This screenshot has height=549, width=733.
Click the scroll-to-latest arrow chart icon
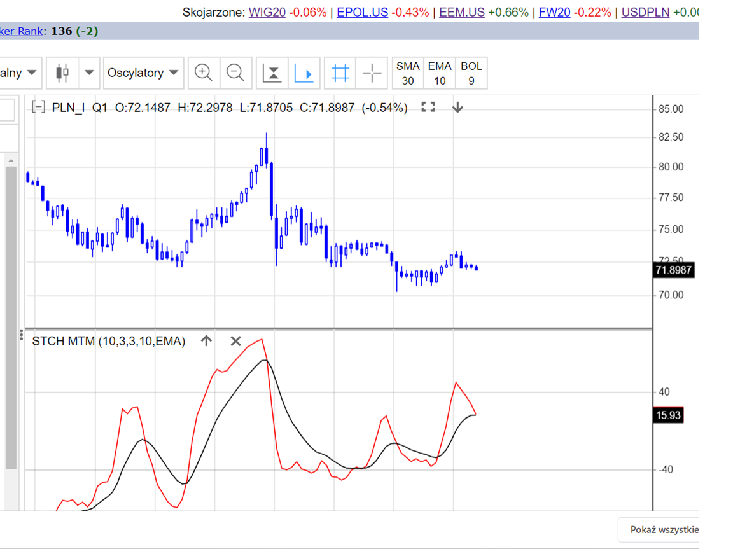coord(304,73)
